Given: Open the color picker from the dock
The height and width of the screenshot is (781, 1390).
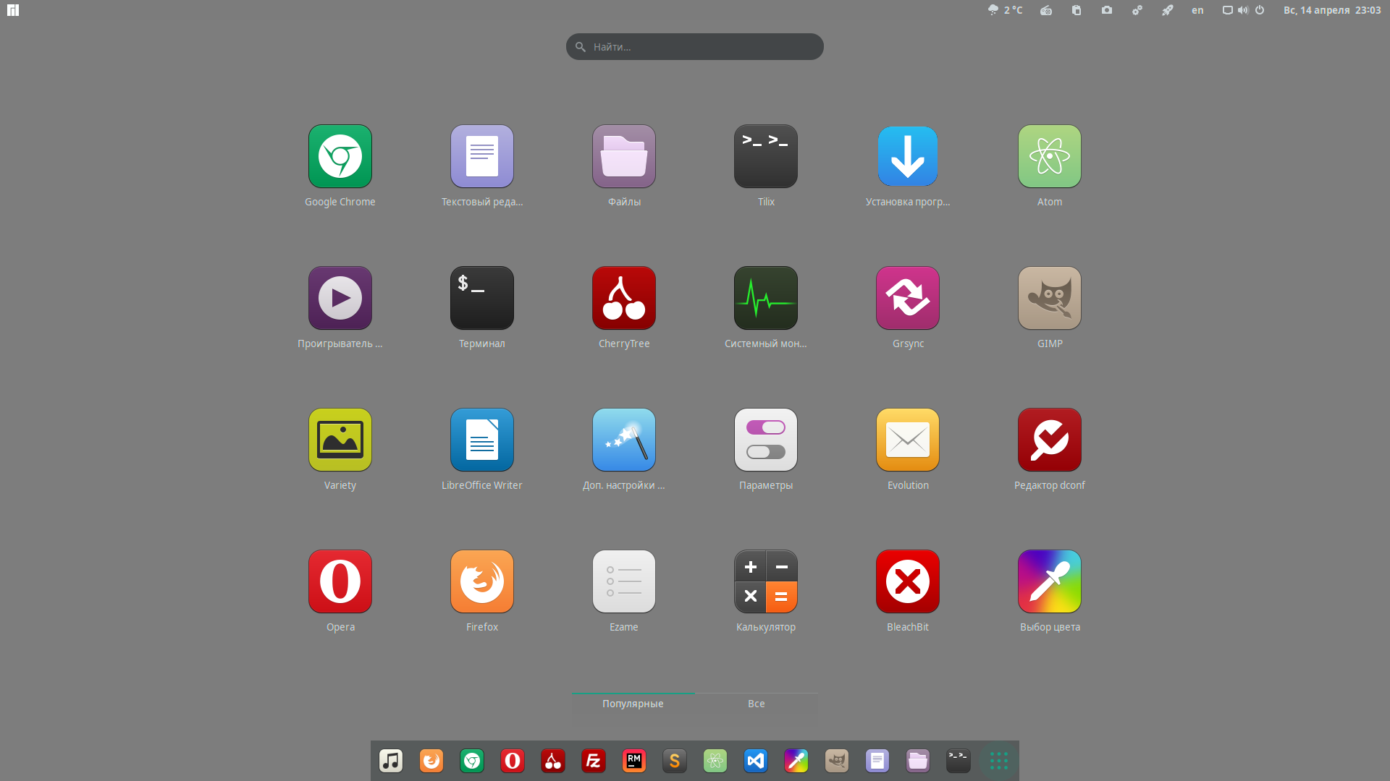Looking at the screenshot, I should [796, 761].
